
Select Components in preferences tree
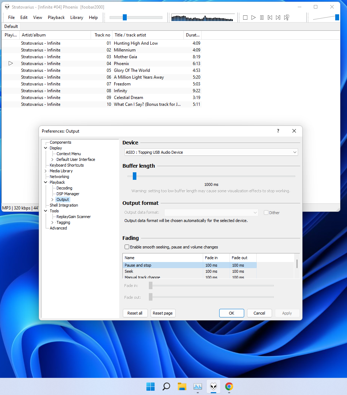60,142
